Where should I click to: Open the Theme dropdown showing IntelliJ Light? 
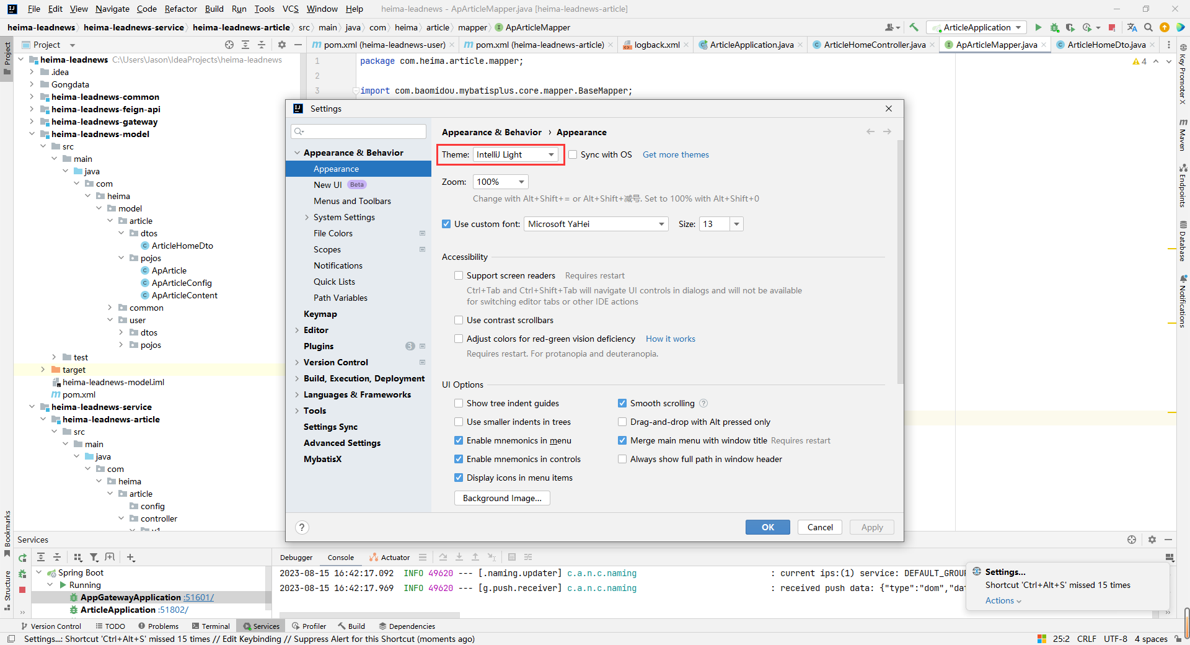point(516,154)
